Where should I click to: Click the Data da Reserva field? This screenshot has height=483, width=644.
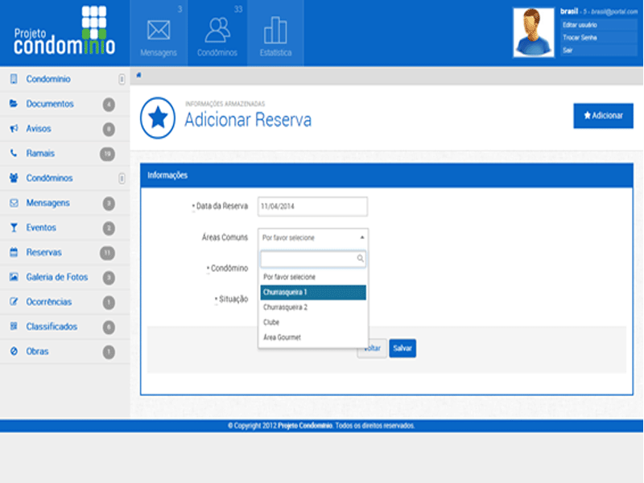point(312,206)
